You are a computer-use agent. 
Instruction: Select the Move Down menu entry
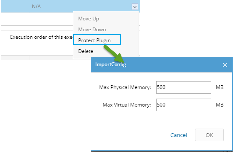(92, 29)
